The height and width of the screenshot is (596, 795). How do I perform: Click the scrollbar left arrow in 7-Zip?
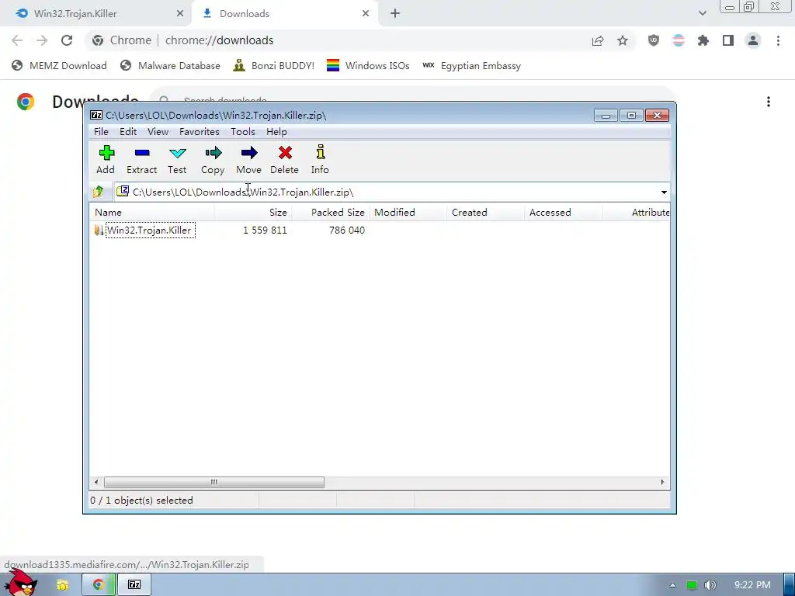click(96, 482)
